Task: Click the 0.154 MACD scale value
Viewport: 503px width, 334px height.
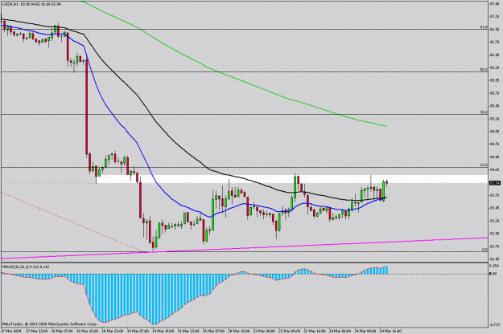Action: click(494, 266)
